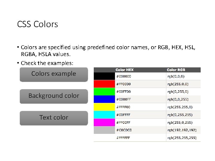This screenshot has height=161, width=215.
Task: Choose the magenta color swatch
Action: tap(104, 123)
